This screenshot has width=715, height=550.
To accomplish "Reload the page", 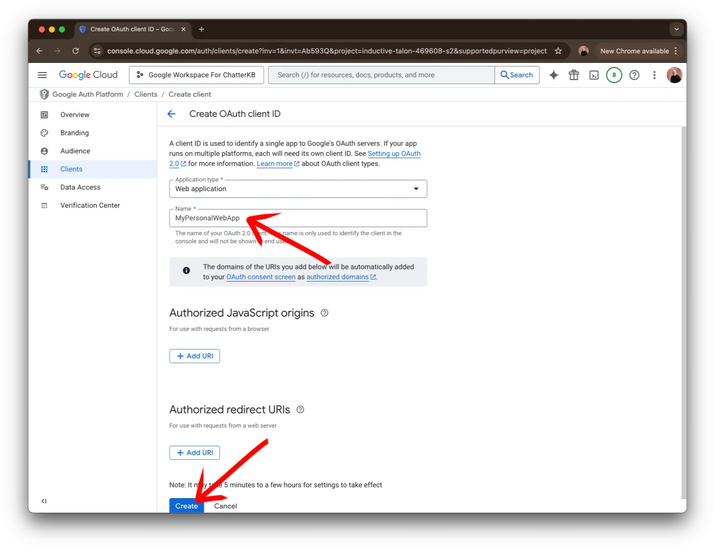I will (76, 51).
